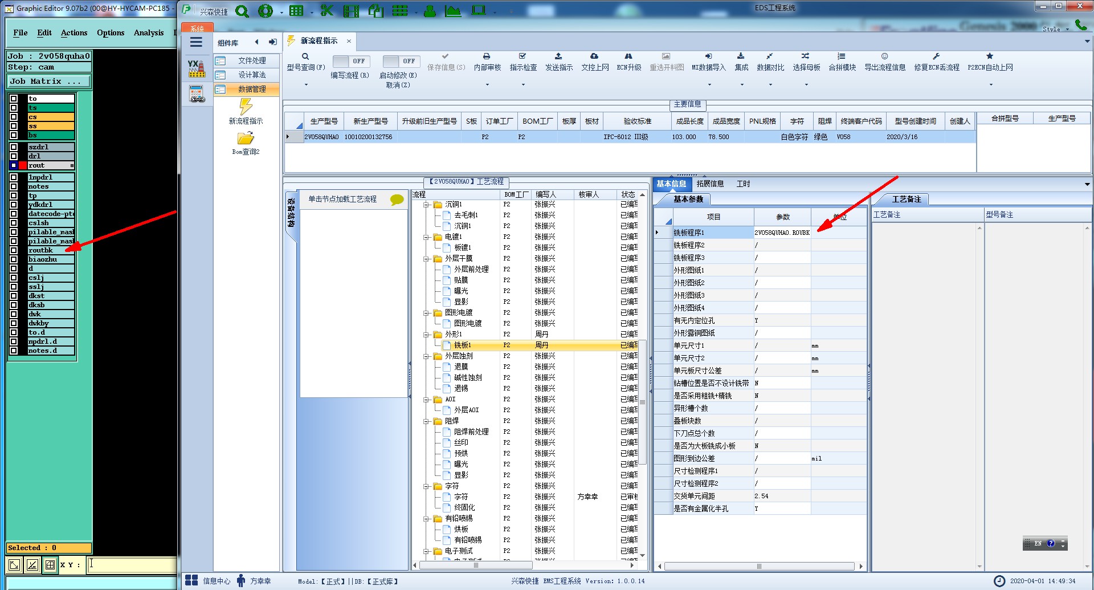Open dropdown arrow under 内部审核
This screenshot has width=1094, height=590.
[x=487, y=85]
